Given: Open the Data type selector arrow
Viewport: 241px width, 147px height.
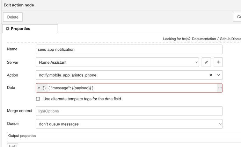Looking at the screenshot, I should [39, 88].
